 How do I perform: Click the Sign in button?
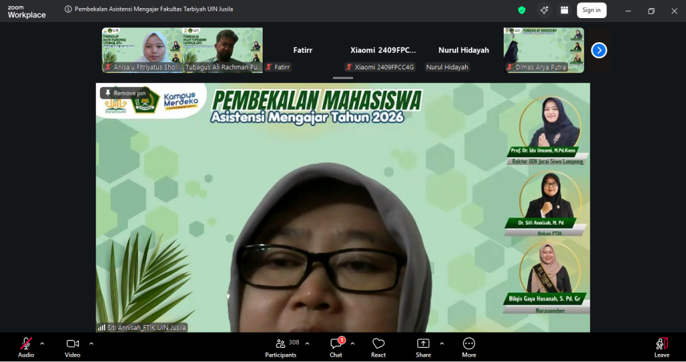(591, 10)
